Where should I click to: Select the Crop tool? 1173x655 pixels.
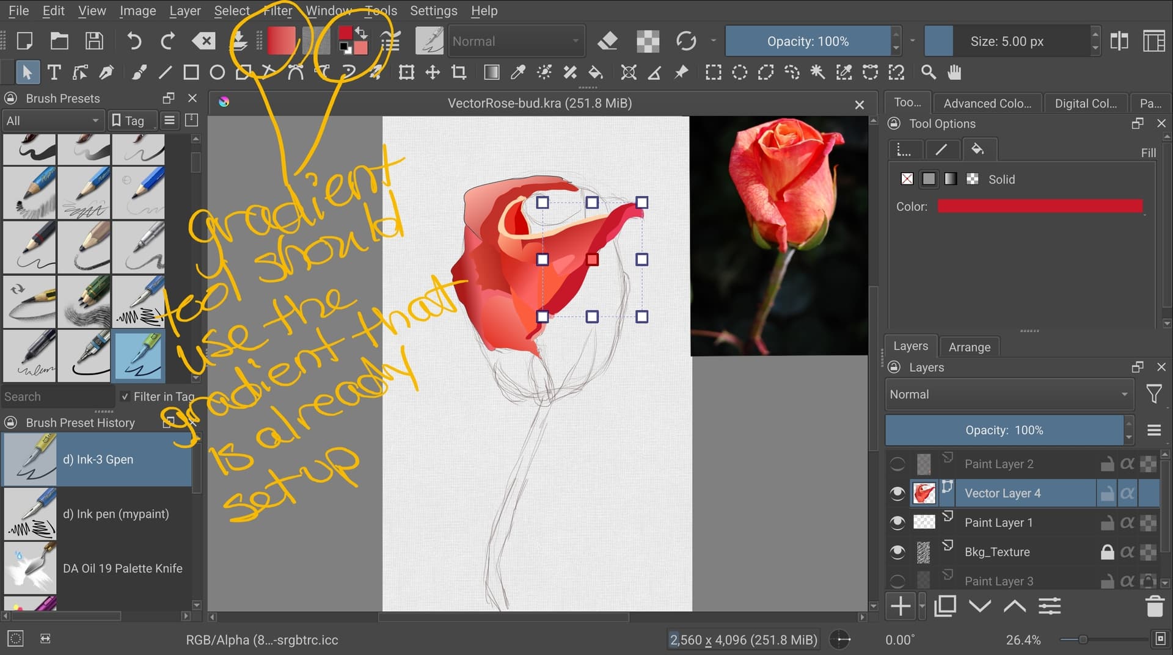tap(459, 73)
